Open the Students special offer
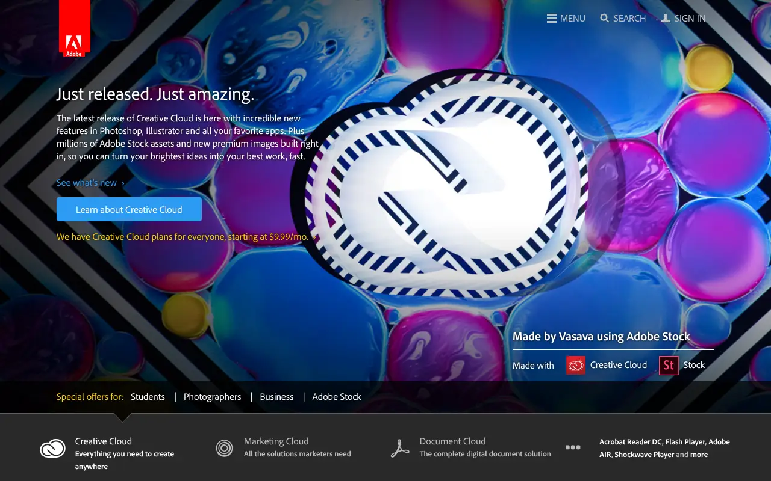 pyautogui.click(x=148, y=397)
